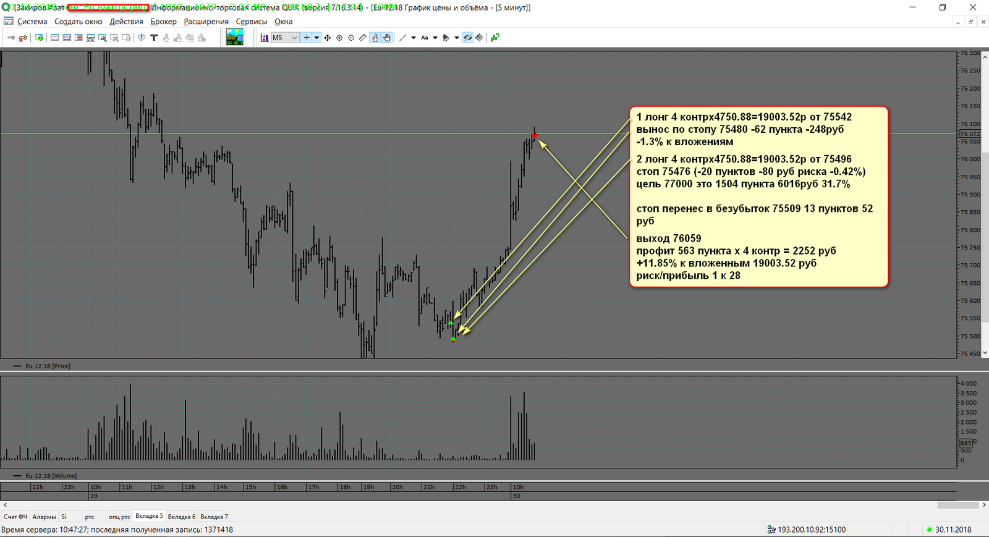This screenshot has height=537, width=989.
Task: Click the connect key icon in toolbar
Action: pyautogui.click(x=11, y=38)
